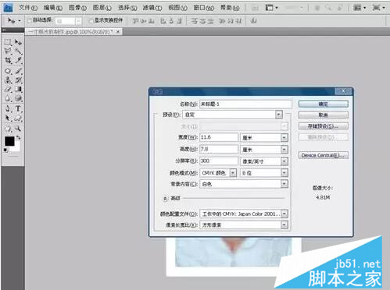Open the 滤镜 Filter menu
The height and width of the screenshot is (290, 390).
point(152,8)
